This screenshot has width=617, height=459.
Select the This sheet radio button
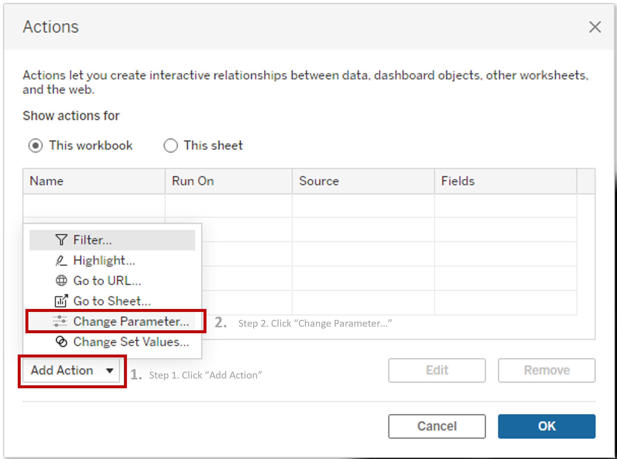(x=170, y=146)
